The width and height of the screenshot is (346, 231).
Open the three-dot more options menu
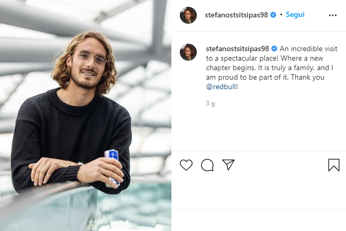point(332,15)
